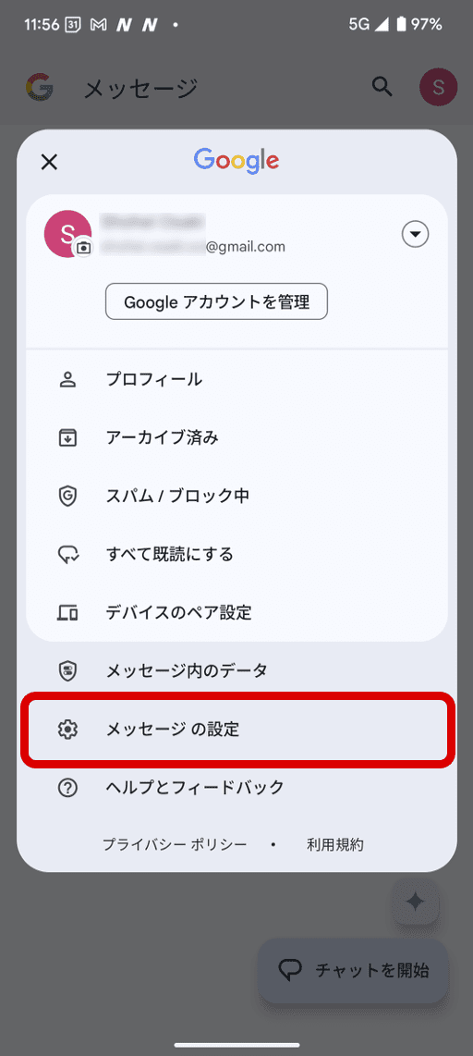Tap Google アカウントを管理 button
This screenshot has height=1056, width=473.
click(217, 301)
